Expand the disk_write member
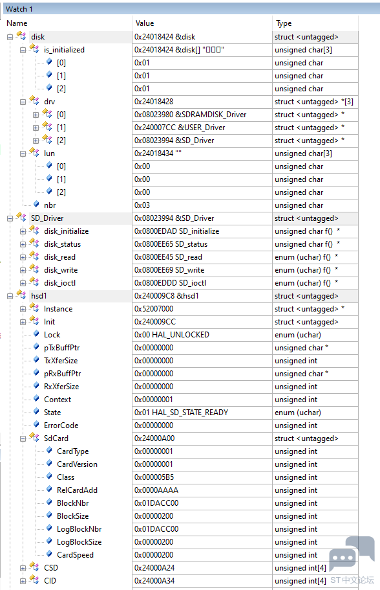 [23, 270]
